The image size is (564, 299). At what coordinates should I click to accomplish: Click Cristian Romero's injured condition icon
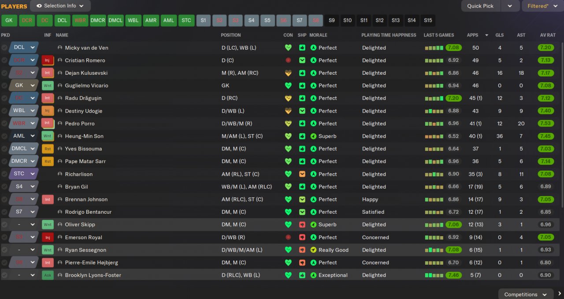pyautogui.click(x=288, y=60)
